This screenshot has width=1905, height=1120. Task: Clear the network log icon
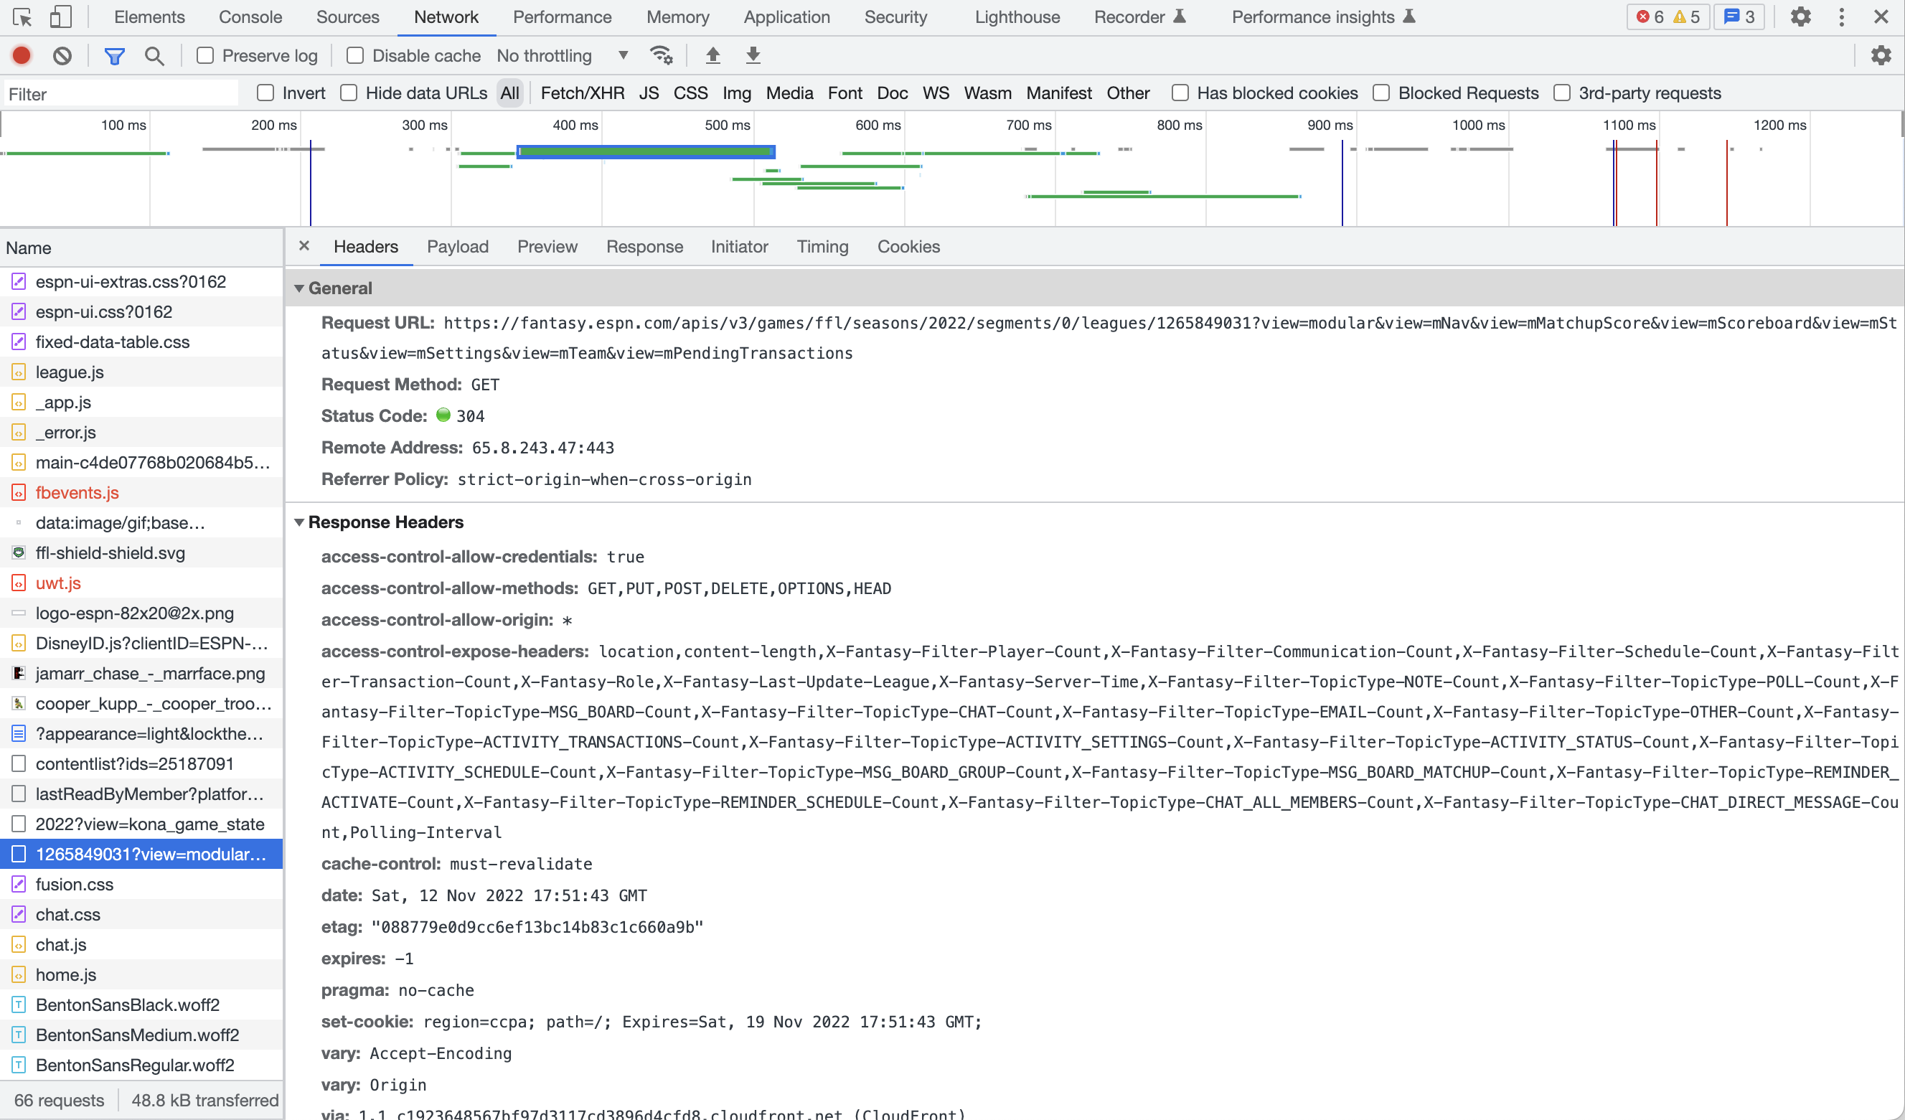coord(62,55)
